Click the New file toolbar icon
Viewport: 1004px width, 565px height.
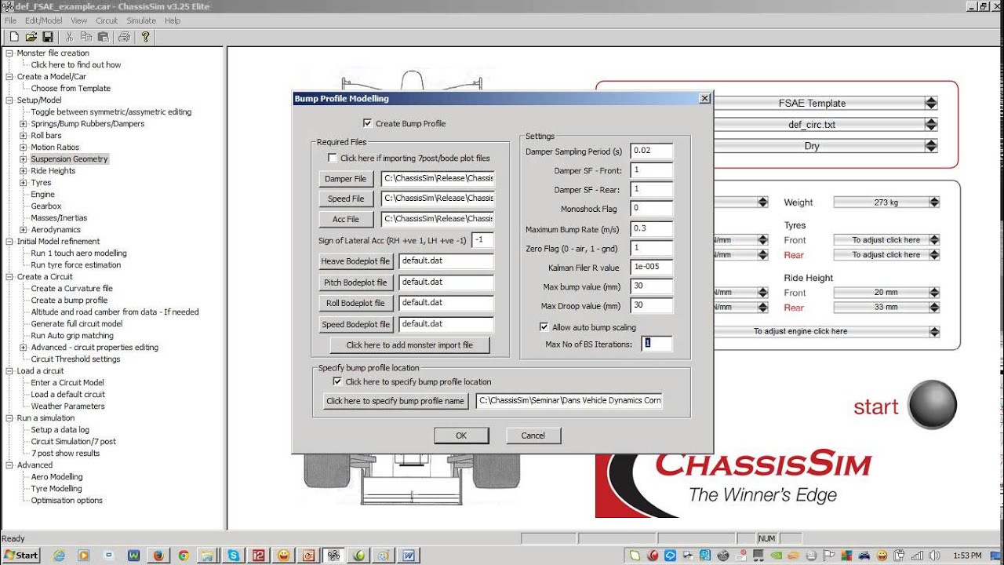14,37
